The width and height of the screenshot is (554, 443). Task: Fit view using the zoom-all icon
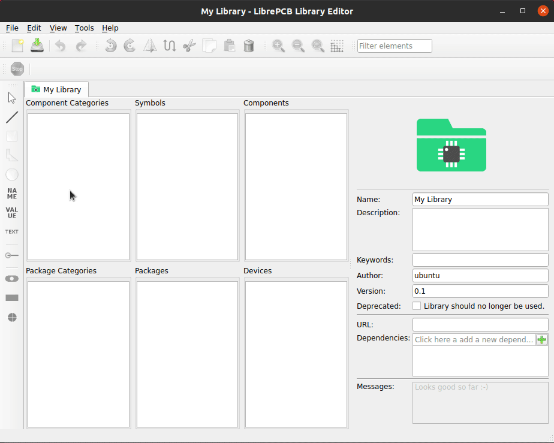point(318,46)
